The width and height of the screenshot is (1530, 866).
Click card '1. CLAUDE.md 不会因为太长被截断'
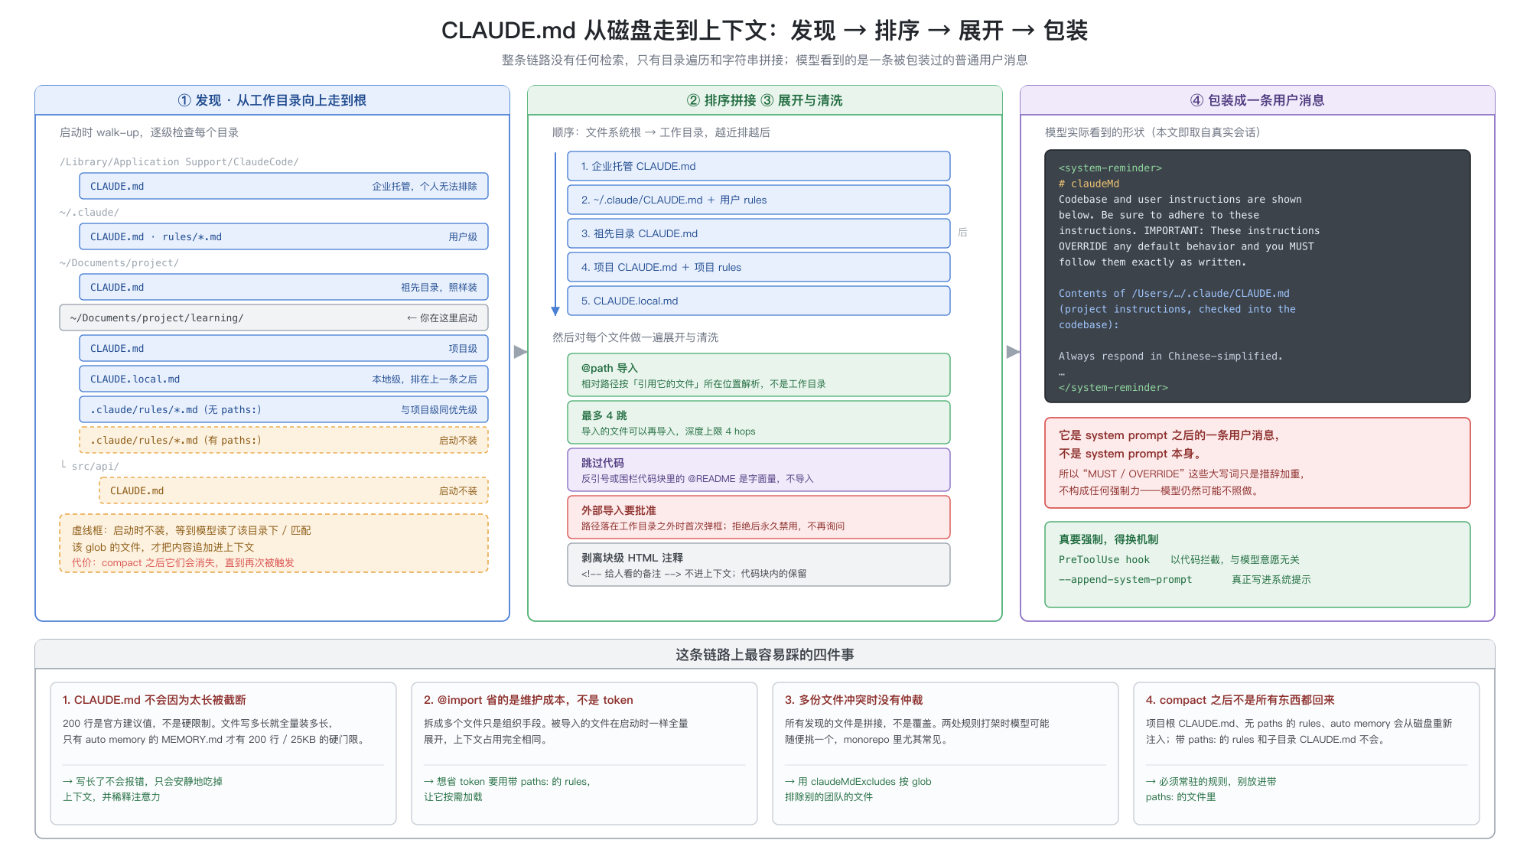coord(223,754)
